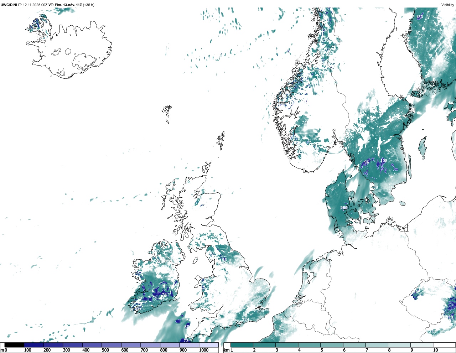Click the 400–500 m purple legend swatch
Screen dimensions: 456x353
[92, 345]
